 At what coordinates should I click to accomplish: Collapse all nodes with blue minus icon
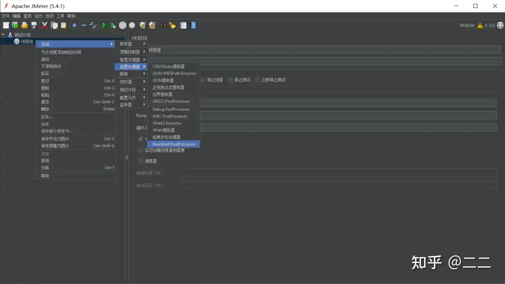84,25
